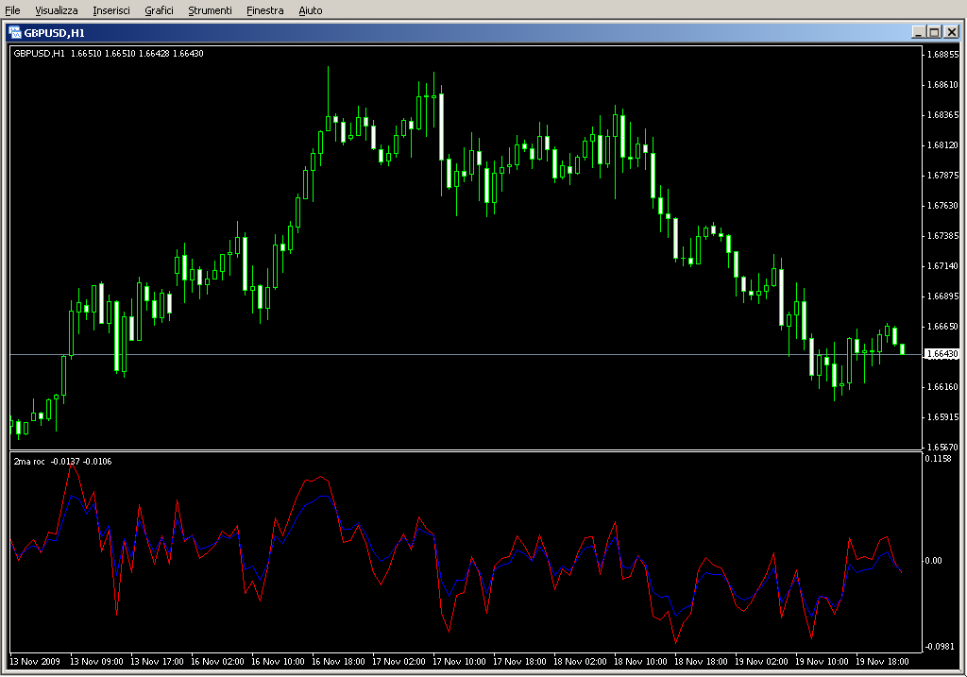Click the 1.68855 price scale value
The width and height of the screenshot is (967, 677).
943,54
